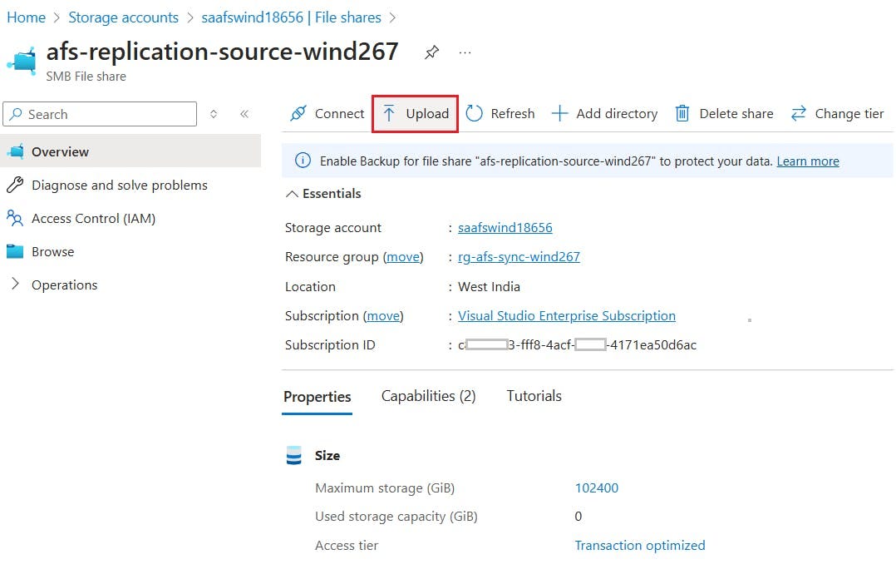The image size is (896, 584).
Task: Click the Change tier swap arrows icon
Action: [799, 113]
